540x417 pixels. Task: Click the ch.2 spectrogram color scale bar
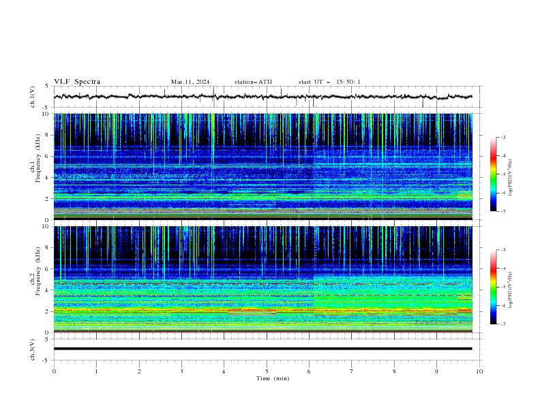[493, 287]
